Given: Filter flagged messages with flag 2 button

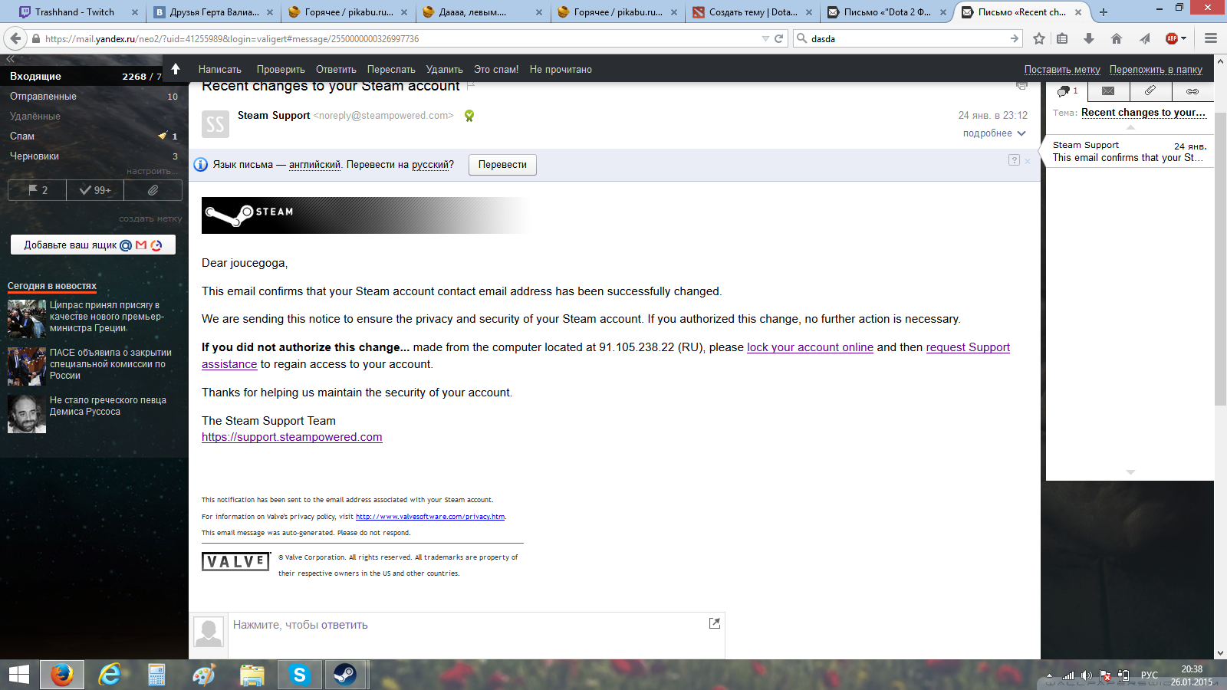Looking at the screenshot, I should click(37, 190).
